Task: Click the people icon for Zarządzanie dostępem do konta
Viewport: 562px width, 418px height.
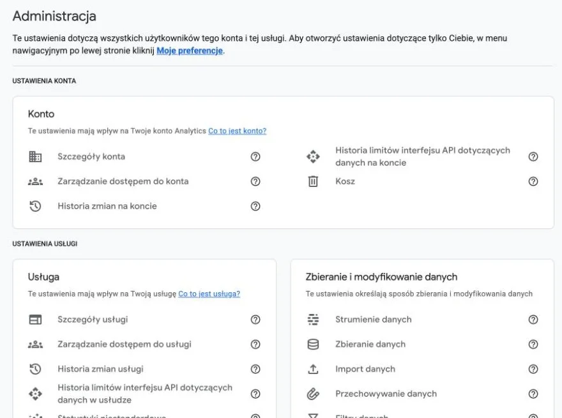Action: pyautogui.click(x=35, y=181)
